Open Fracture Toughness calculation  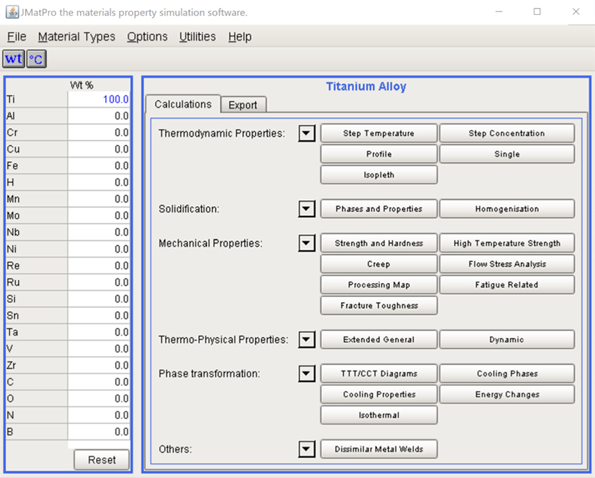pyautogui.click(x=379, y=305)
